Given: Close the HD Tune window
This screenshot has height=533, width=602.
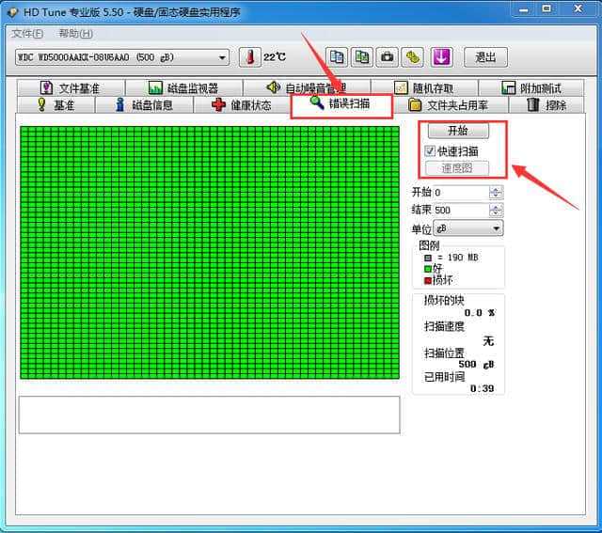Looking at the screenshot, I should 578,9.
